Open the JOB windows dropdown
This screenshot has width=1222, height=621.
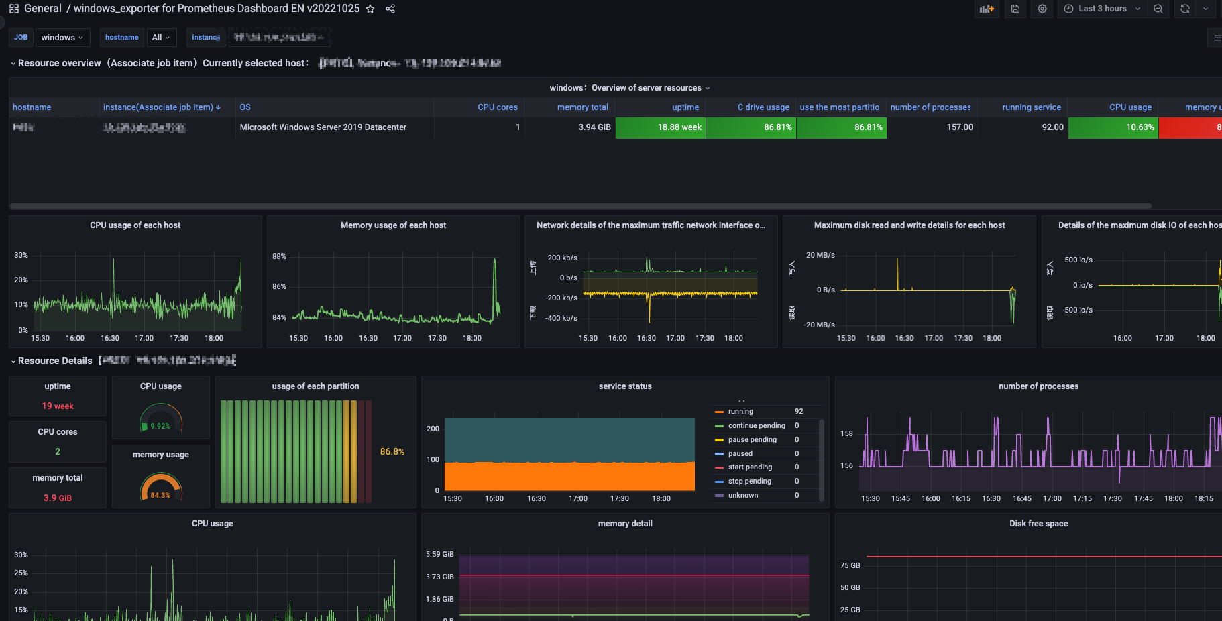(62, 38)
